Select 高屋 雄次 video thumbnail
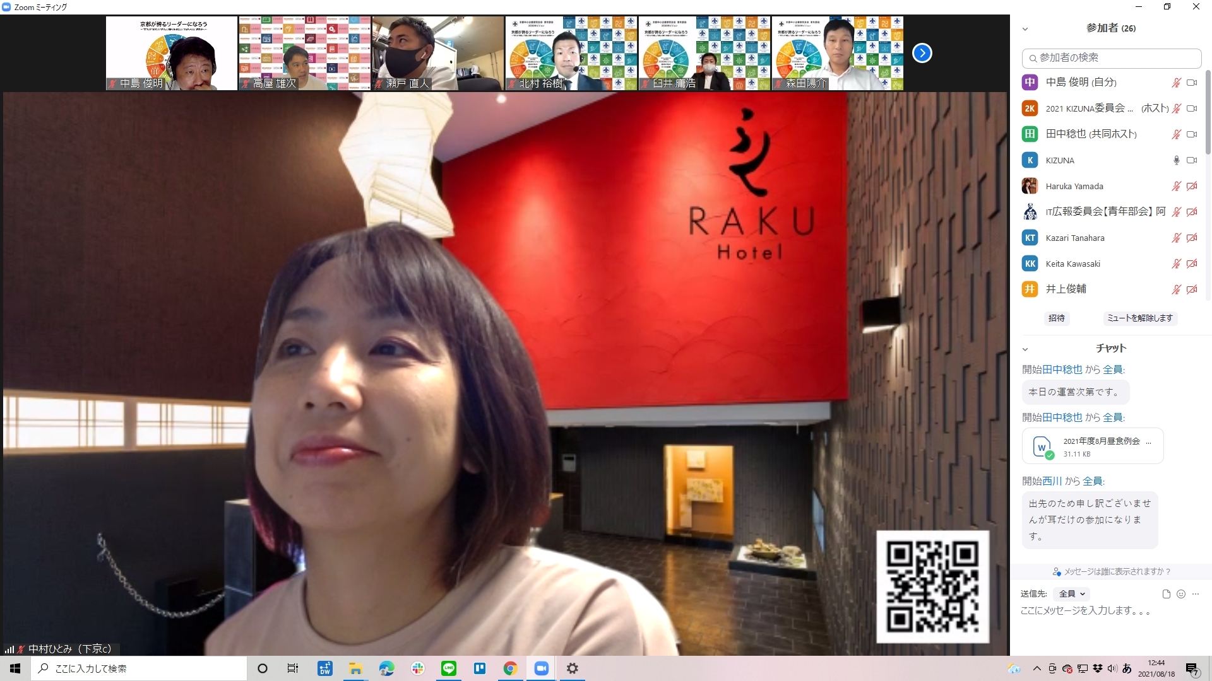This screenshot has height=681, width=1212. click(x=305, y=53)
